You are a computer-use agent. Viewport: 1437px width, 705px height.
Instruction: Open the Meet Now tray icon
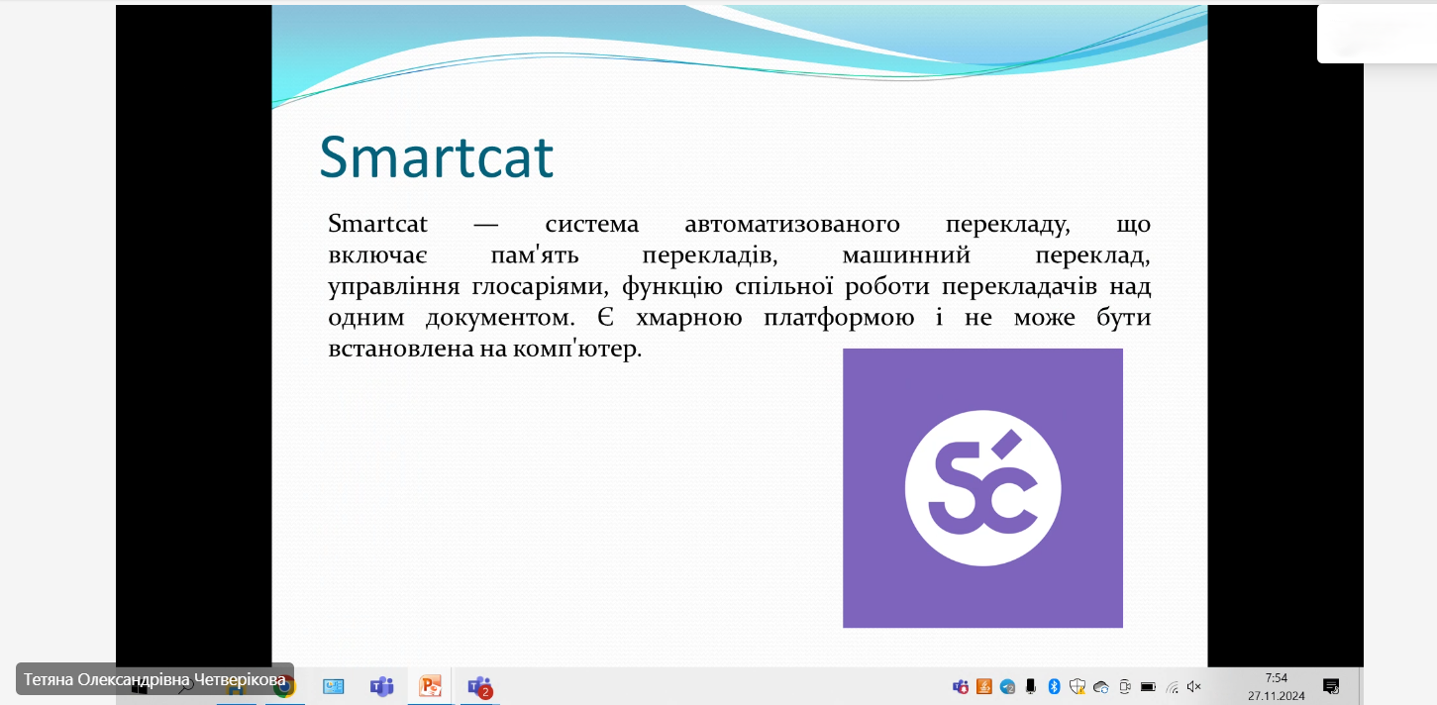tap(1124, 686)
